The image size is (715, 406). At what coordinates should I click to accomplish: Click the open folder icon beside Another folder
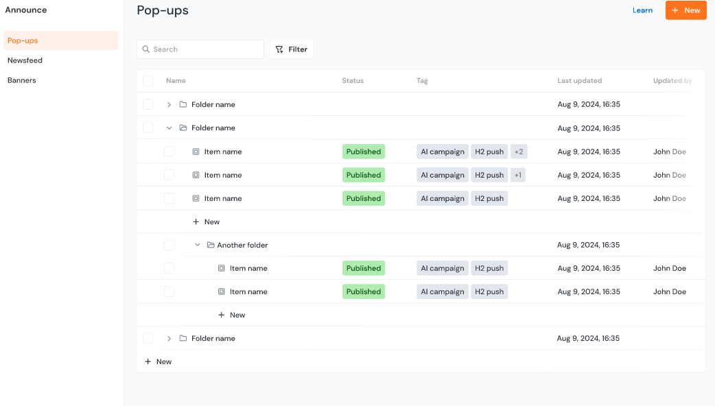tap(211, 245)
